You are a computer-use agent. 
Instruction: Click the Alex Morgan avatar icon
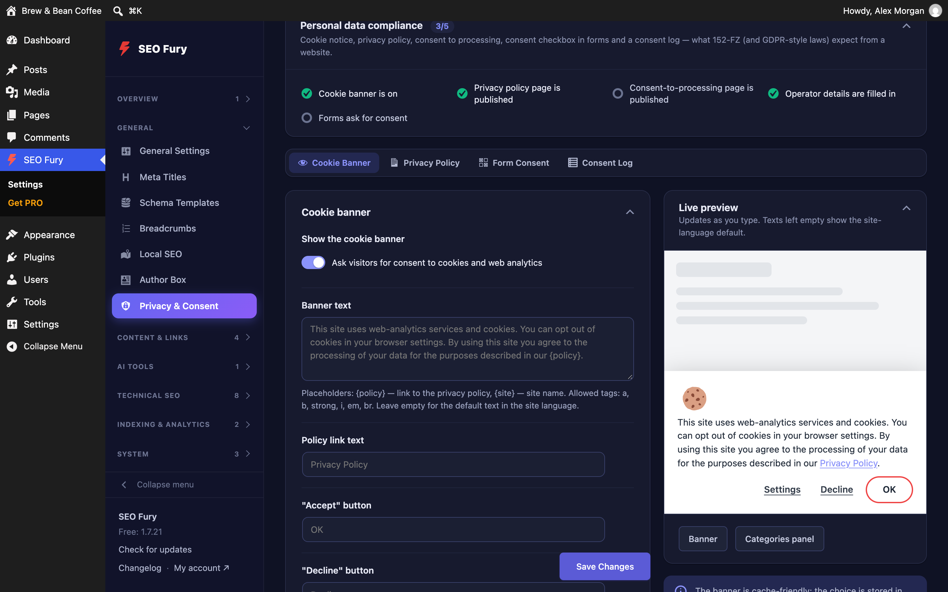click(935, 11)
